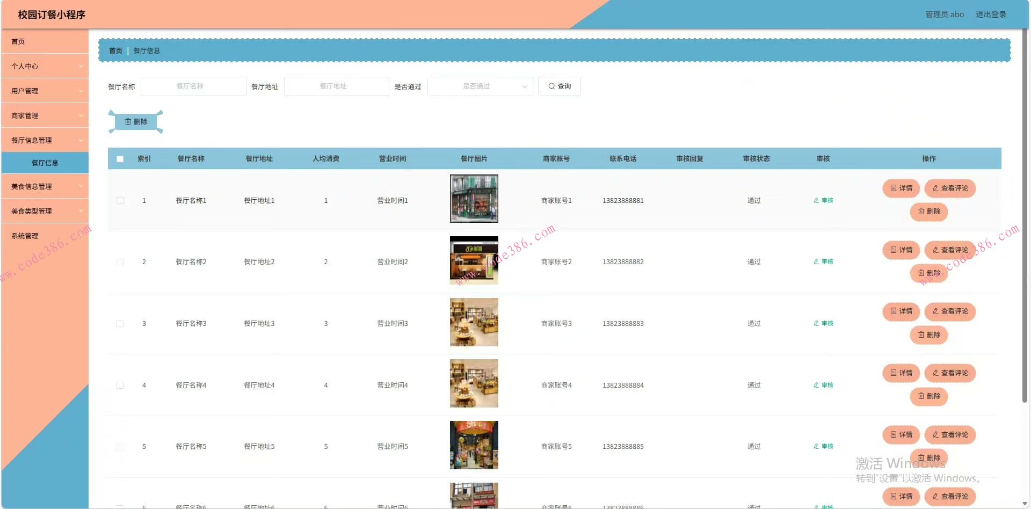This screenshot has width=1031, height=509.
Task: Delete restaurant row 2
Action: [x=928, y=273]
